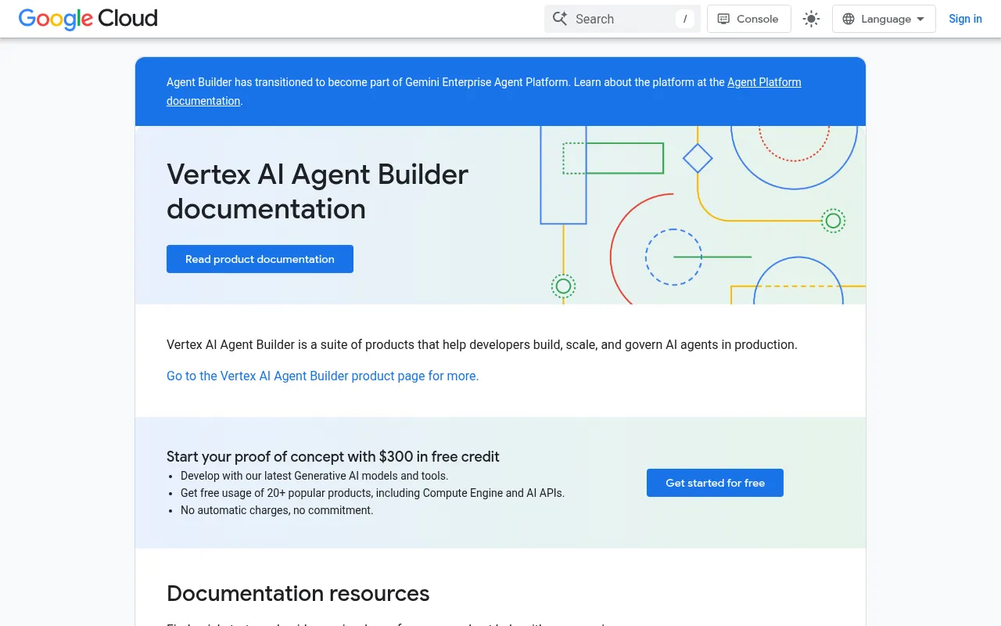This screenshot has width=1001, height=626.
Task: Click the 'No automatic charges, no commitment.' bullet
Action: (277, 510)
